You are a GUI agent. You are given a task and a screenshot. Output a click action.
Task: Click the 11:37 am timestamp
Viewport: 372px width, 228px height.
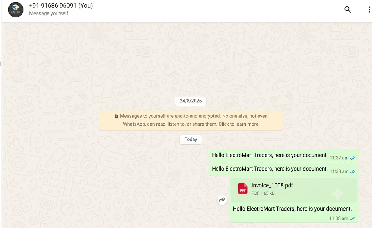tap(339, 158)
